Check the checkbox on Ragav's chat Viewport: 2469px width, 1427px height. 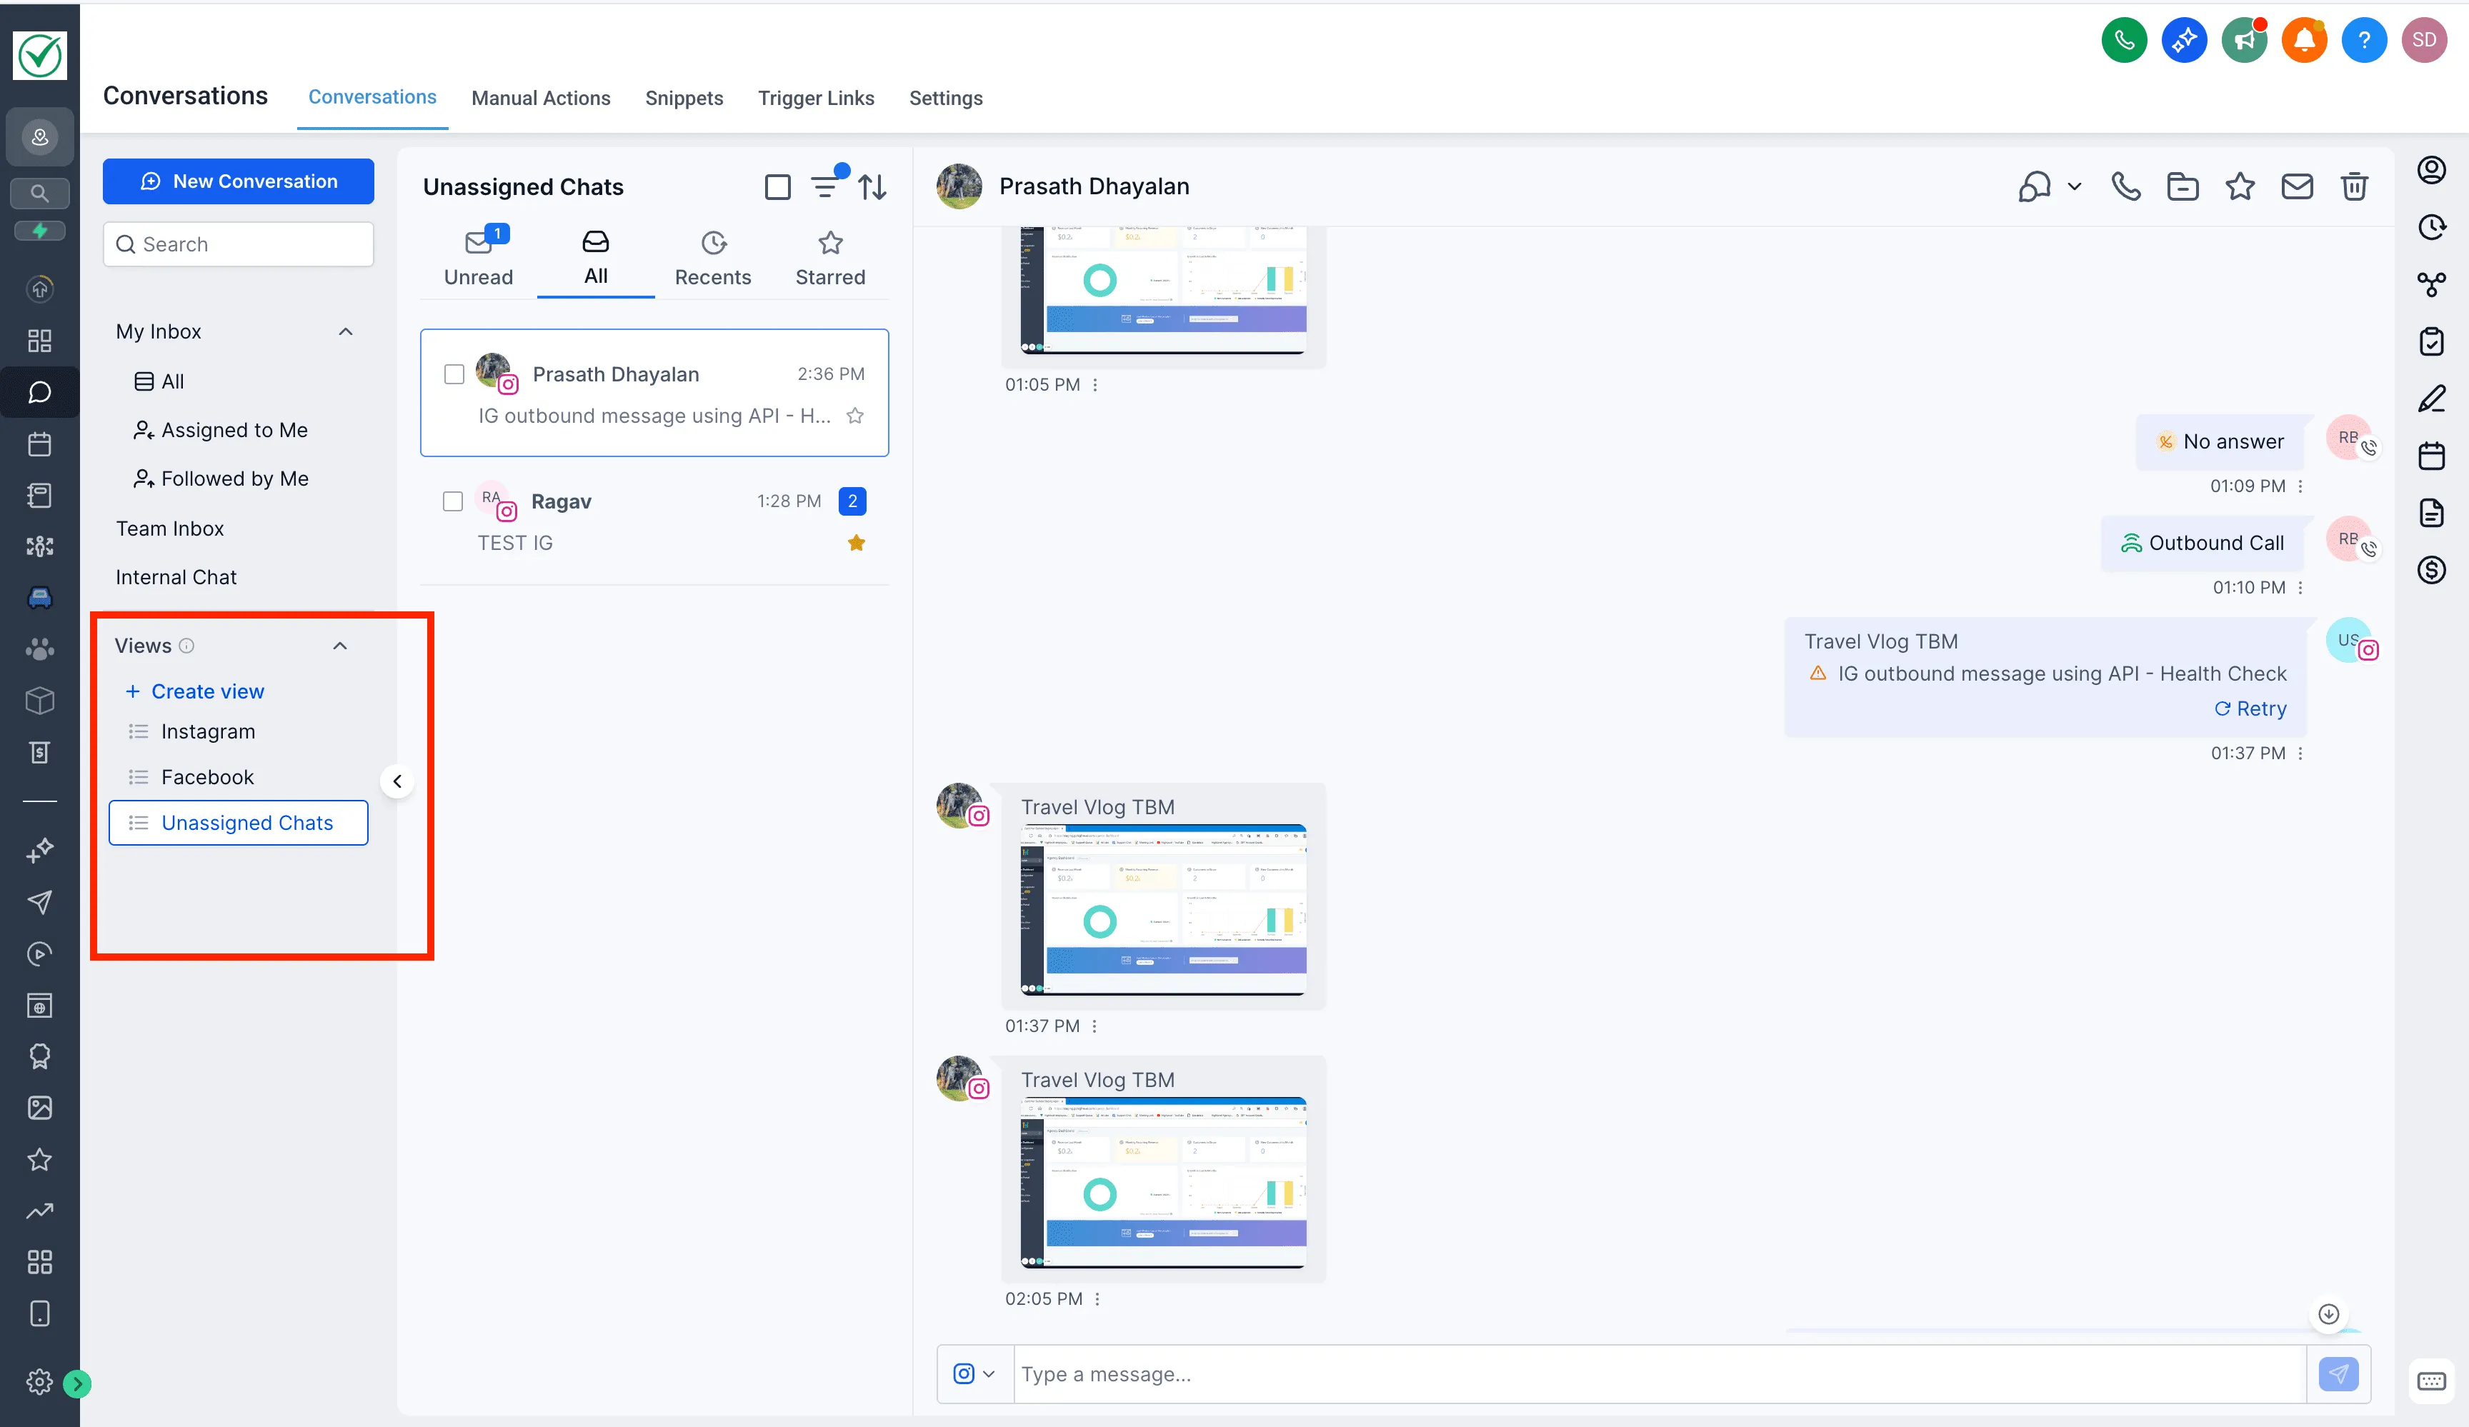453,501
